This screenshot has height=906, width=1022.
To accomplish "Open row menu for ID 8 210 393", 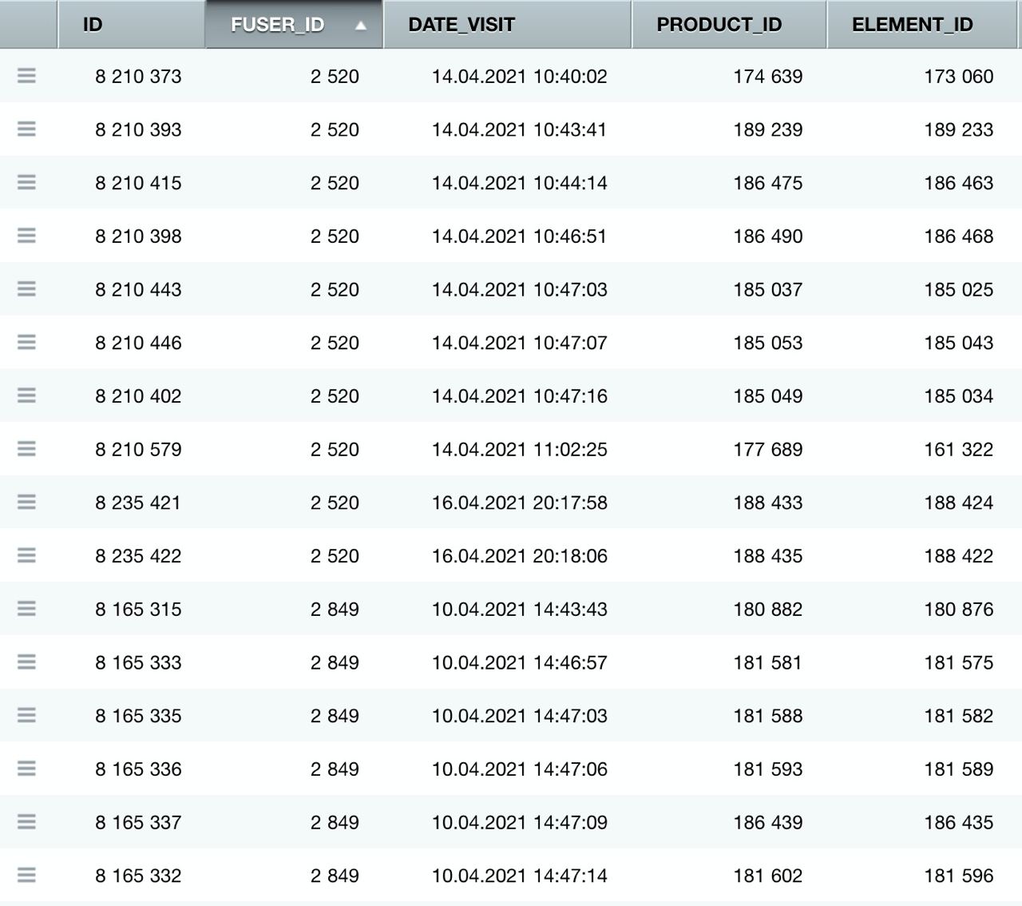I will point(26,129).
